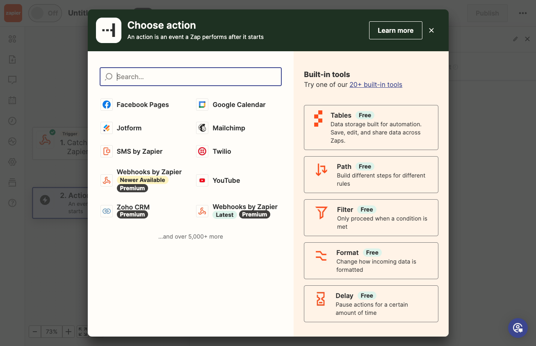Click the Filter funnel icon
536x346 pixels.
tap(322, 213)
